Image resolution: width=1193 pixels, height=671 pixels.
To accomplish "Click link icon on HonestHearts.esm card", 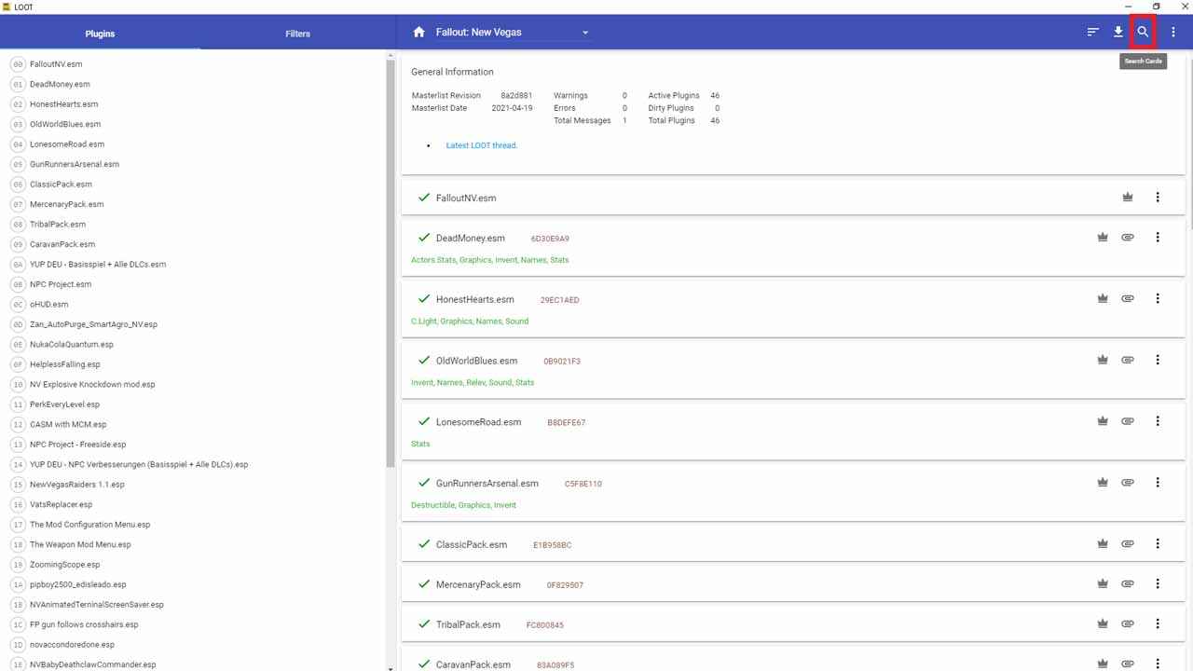I will (1128, 299).
